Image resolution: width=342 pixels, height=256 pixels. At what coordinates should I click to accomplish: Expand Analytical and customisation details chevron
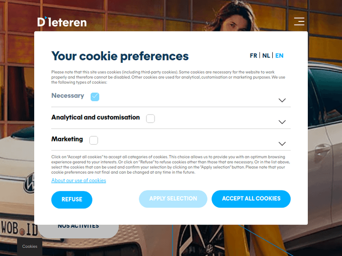pyautogui.click(x=282, y=122)
